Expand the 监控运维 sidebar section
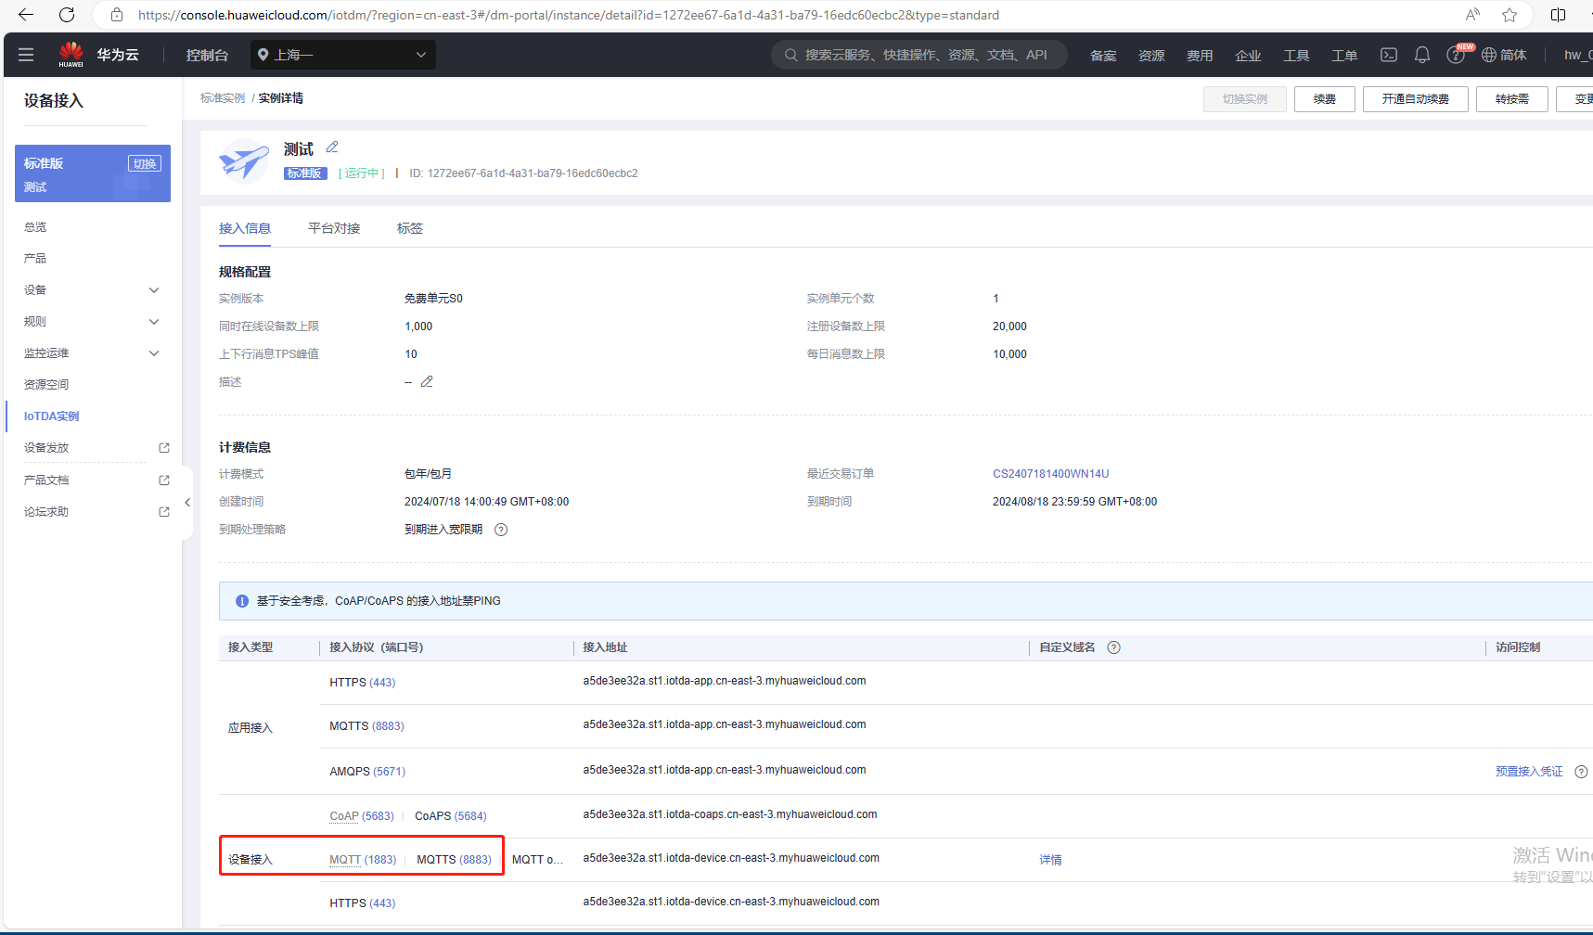Image resolution: width=1593 pixels, height=935 pixels. coord(91,353)
